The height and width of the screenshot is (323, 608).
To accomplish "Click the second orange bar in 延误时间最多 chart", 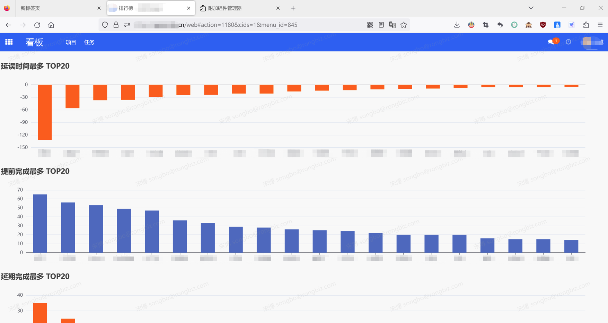I will click(72, 96).
